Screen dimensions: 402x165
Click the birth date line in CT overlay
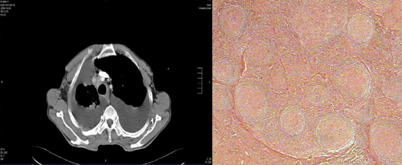tap(7, 5)
